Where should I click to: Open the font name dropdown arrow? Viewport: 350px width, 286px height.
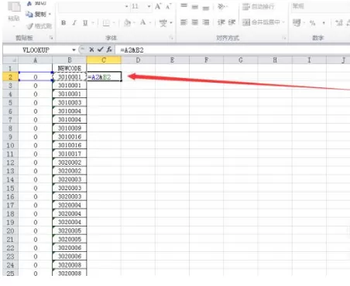(126, 6)
